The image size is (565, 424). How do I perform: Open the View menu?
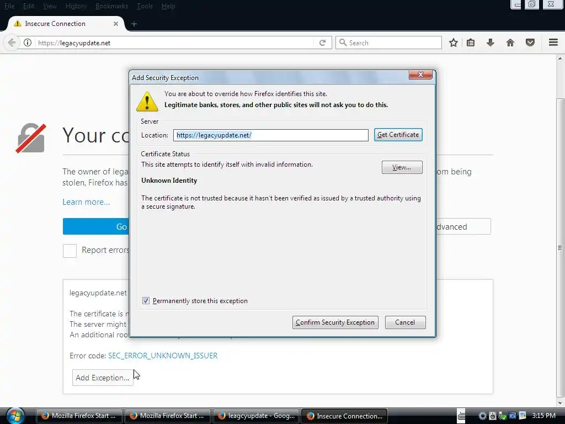pos(50,6)
